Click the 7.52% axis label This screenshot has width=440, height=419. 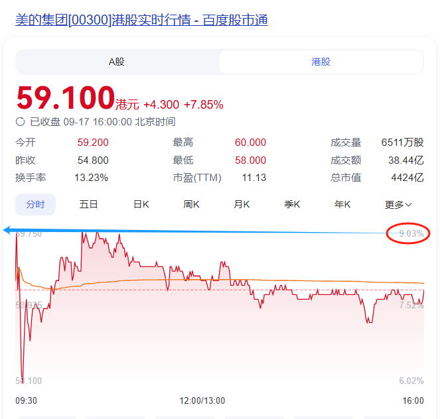411,305
